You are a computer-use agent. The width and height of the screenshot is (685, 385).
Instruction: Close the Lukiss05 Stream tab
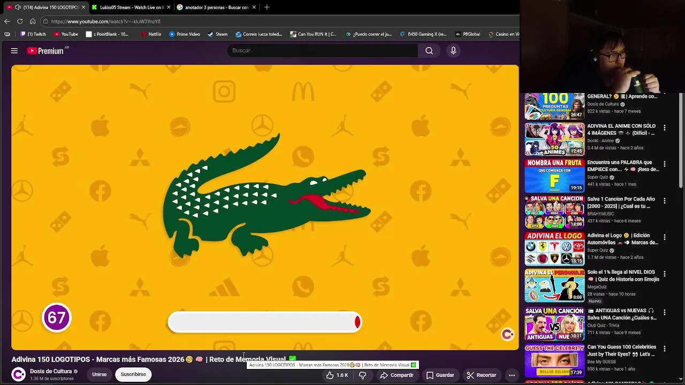tap(169, 7)
